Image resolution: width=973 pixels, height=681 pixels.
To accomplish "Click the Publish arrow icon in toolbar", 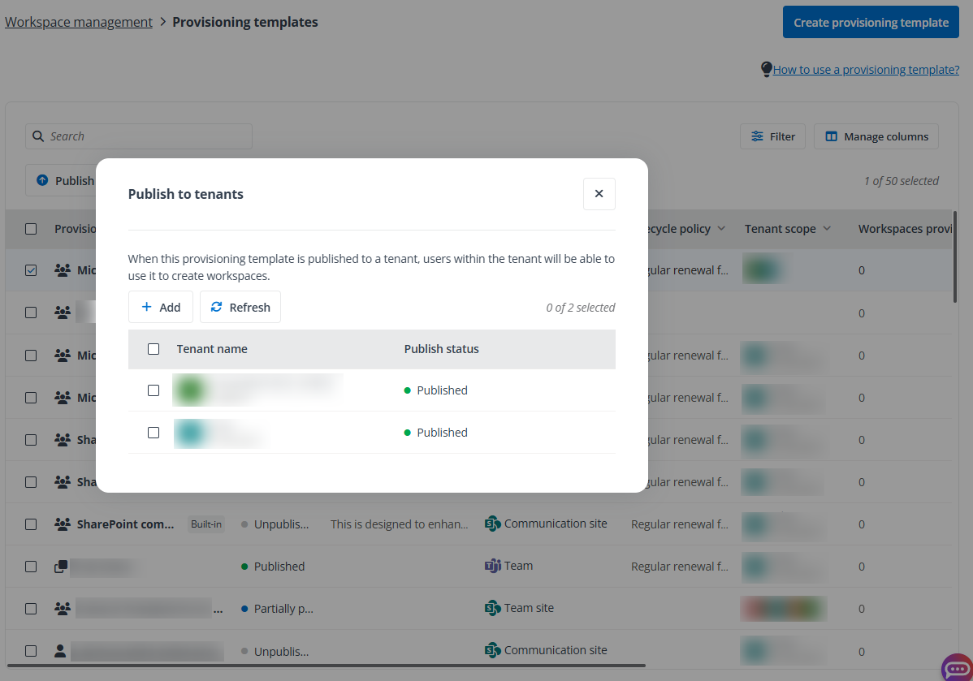I will coord(42,180).
